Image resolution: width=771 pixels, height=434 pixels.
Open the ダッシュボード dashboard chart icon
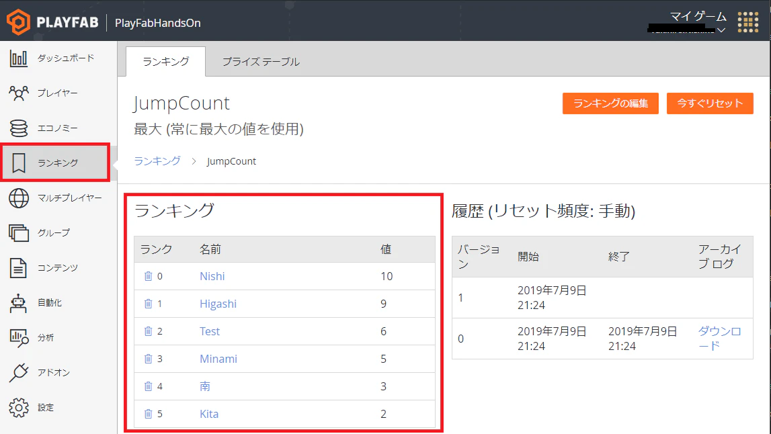(x=19, y=58)
